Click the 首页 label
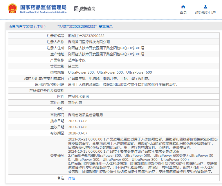Image resolution: width=222 pixels, height=186 pixels. point(183,12)
